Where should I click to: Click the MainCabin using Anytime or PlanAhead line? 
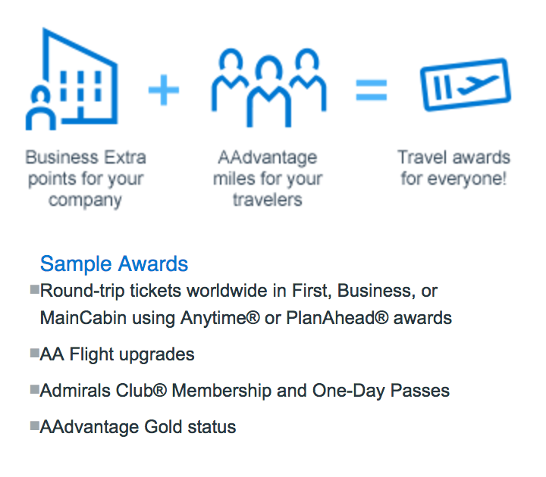point(246,318)
